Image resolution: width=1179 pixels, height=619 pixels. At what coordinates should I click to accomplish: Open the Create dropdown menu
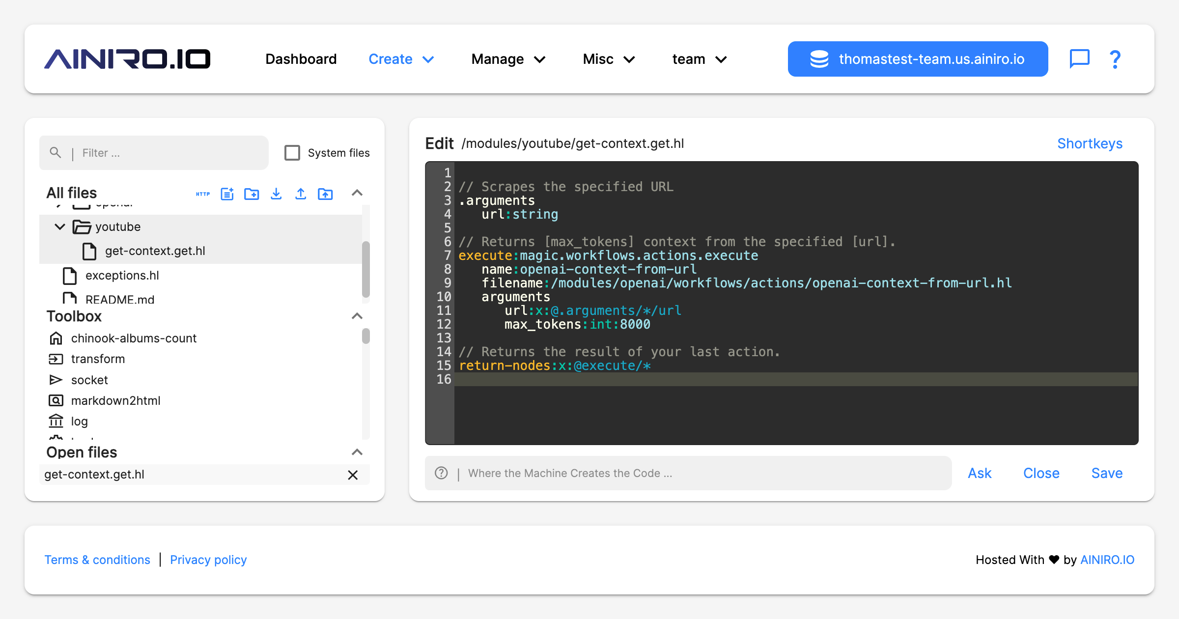click(401, 59)
